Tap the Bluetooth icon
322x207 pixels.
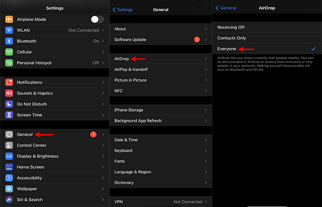(9, 41)
